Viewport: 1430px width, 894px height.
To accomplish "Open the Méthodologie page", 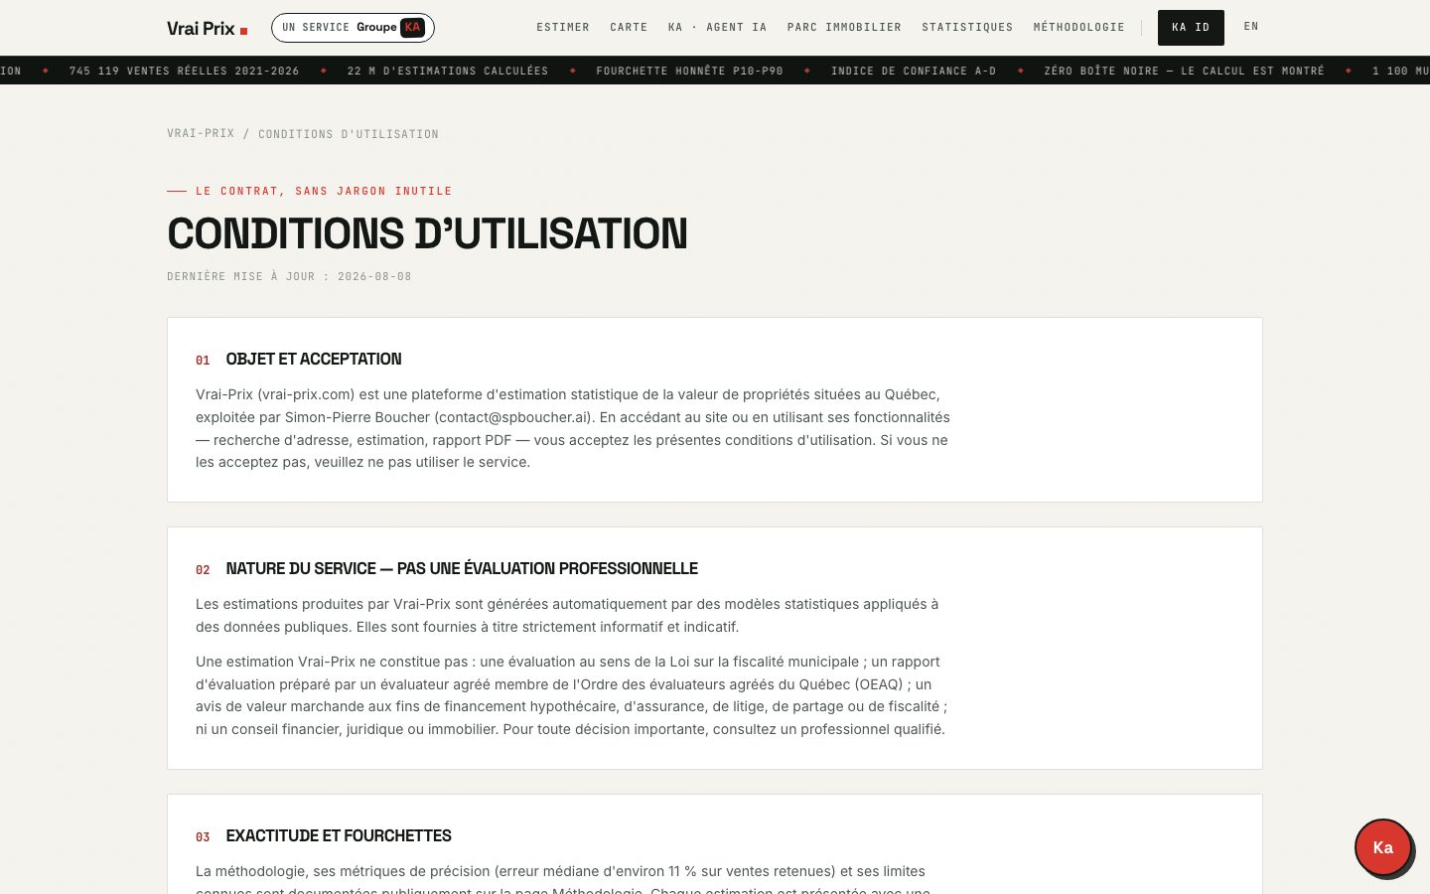I will pyautogui.click(x=1078, y=28).
